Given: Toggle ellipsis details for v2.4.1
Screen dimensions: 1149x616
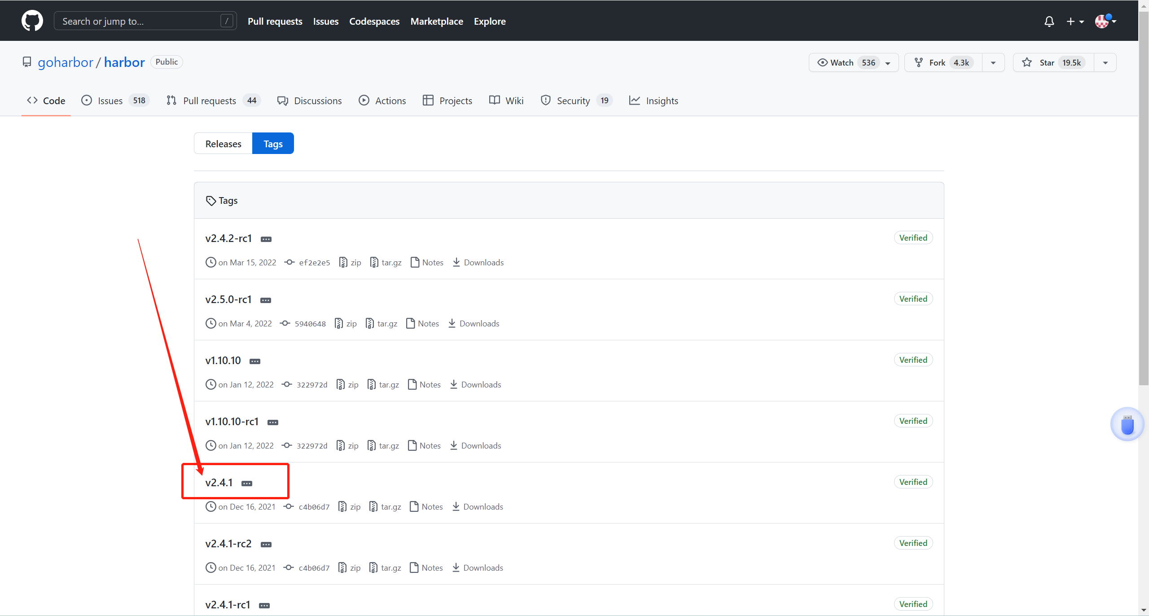Looking at the screenshot, I should point(247,483).
